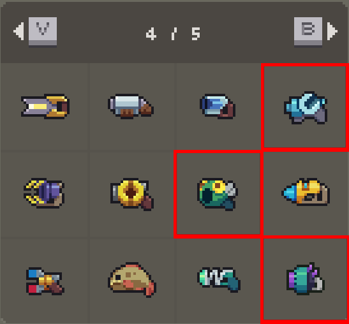Pick the silver barrel gun with brown grip
The width and height of the screenshot is (349, 324).
(131, 107)
